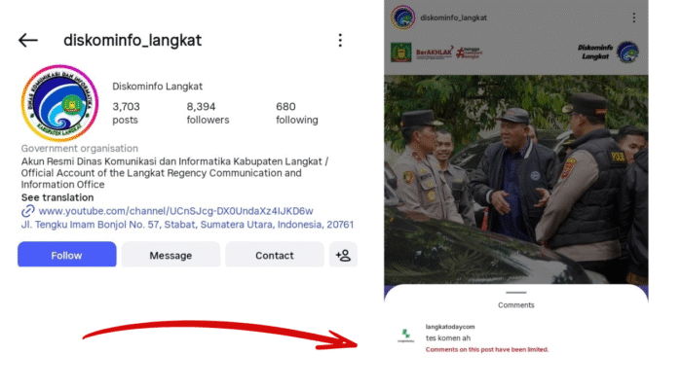
Task: Open the post three-dot options menu
Action: (x=633, y=18)
